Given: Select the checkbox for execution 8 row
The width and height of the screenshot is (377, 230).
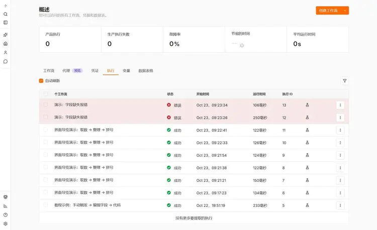Looking at the screenshot, I should pyautogui.click(x=45, y=167).
